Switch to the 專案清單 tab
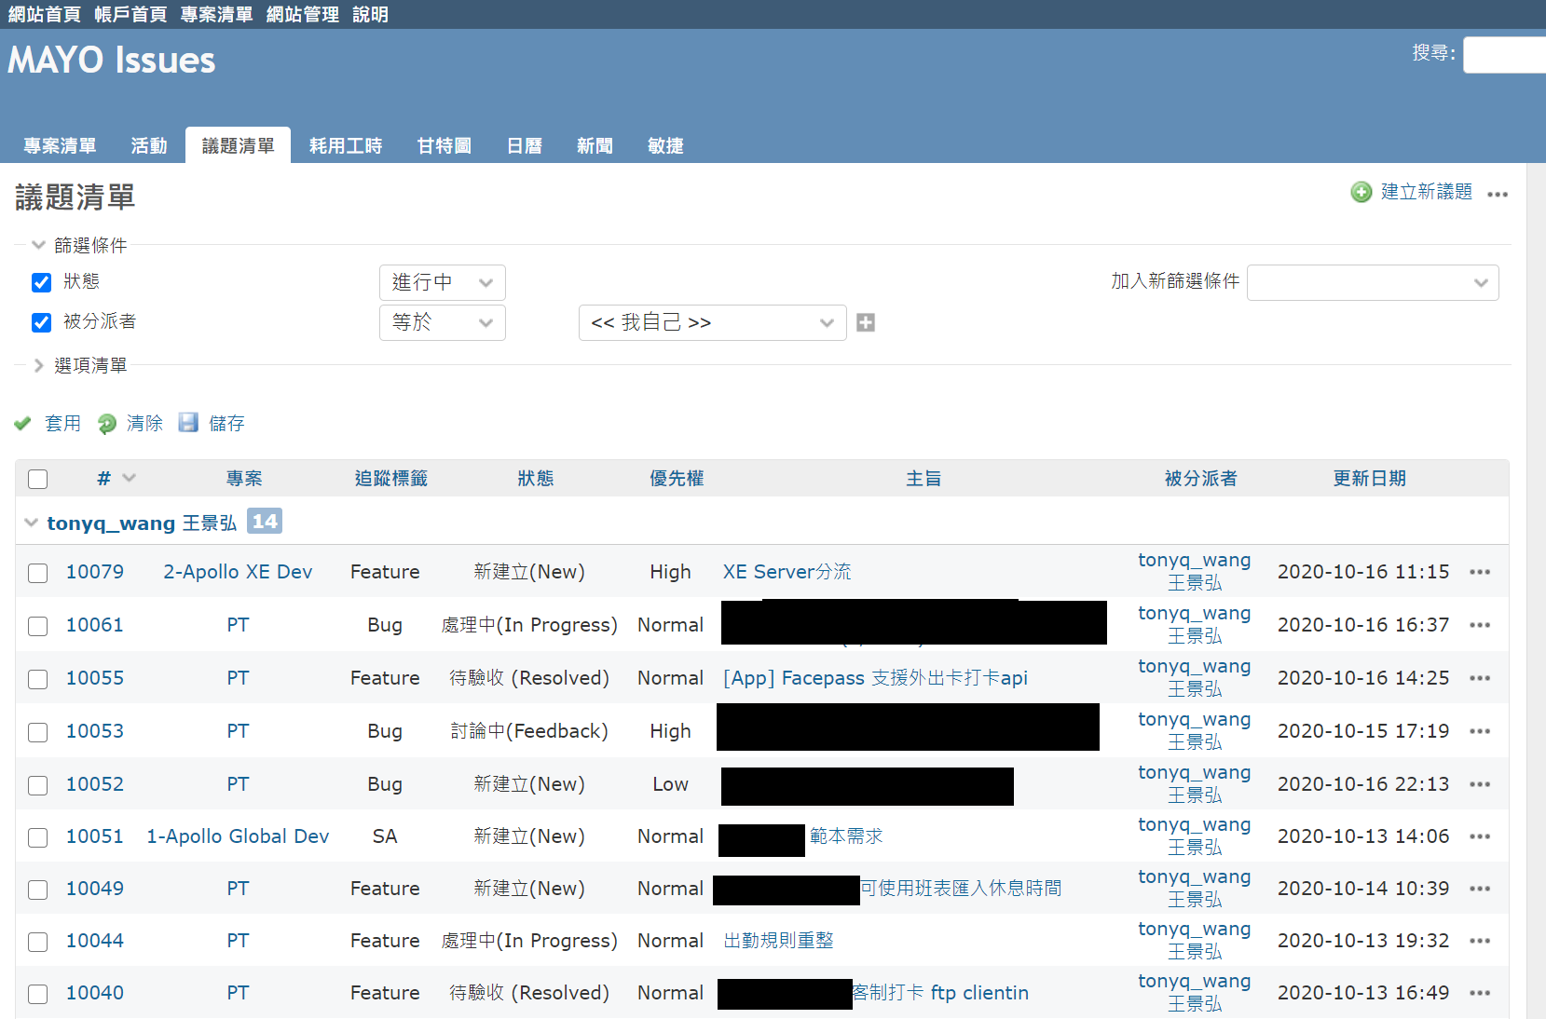Viewport: 1546px width, 1019px height. tap(60, 145)
